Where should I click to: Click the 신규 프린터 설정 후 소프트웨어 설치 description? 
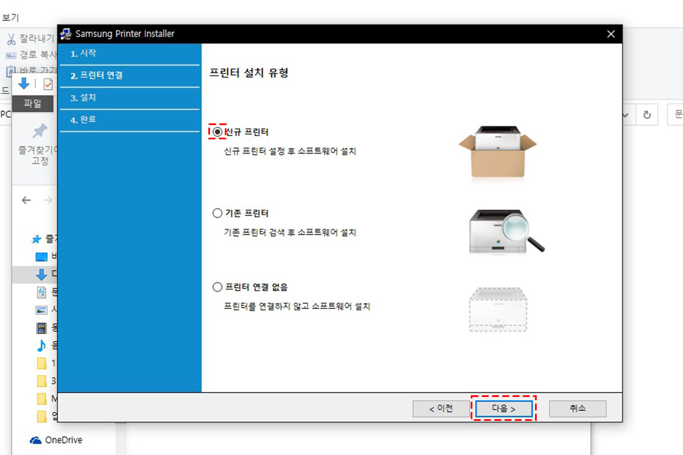290,152
